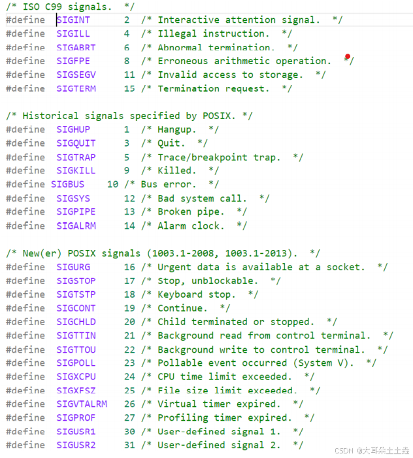Image resolution: width=413 pixels, height=458 pixels.
Task: Select the SIGKILL identifier
Action: (x=76, y=171)
